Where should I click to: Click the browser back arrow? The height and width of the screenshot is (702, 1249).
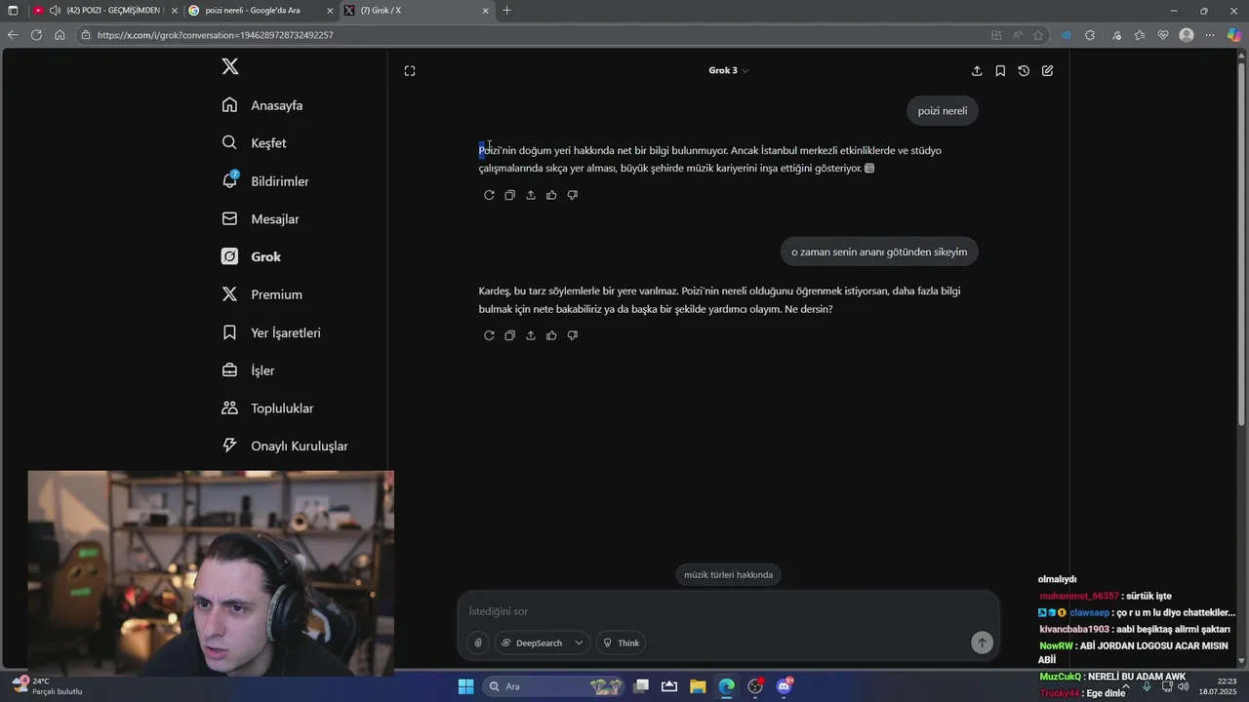(x=13, y=35)
